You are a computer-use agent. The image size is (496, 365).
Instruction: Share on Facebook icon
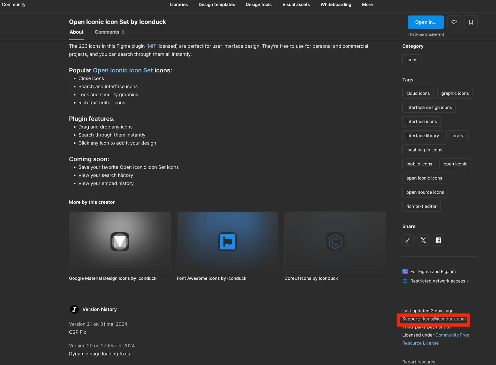coord(438,240)
